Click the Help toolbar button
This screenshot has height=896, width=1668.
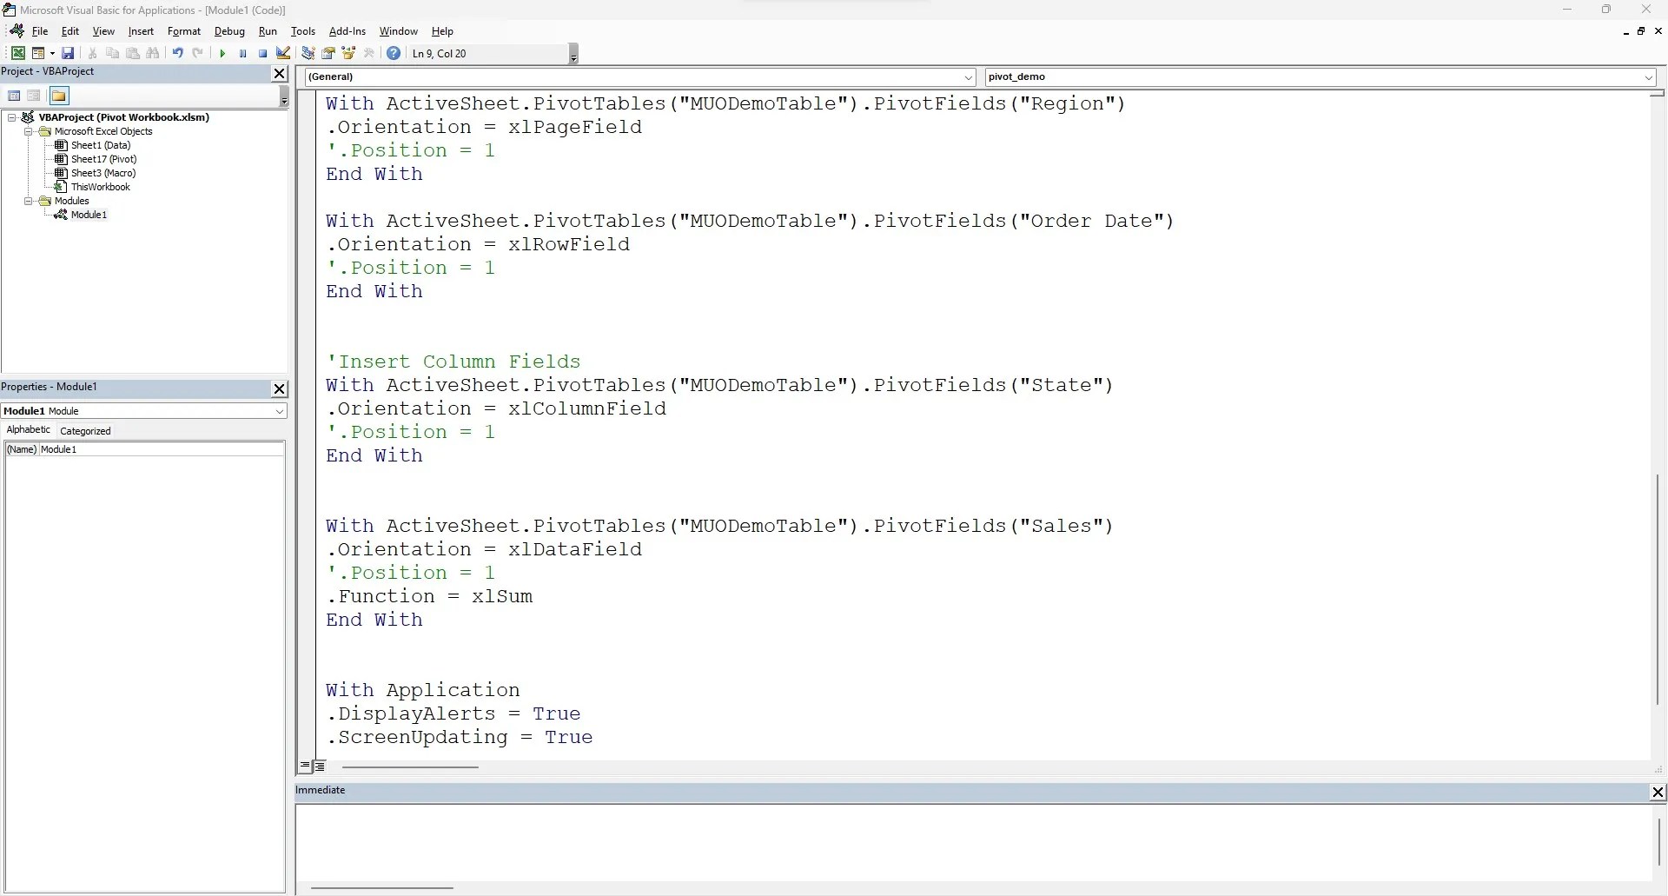[394, 53]
